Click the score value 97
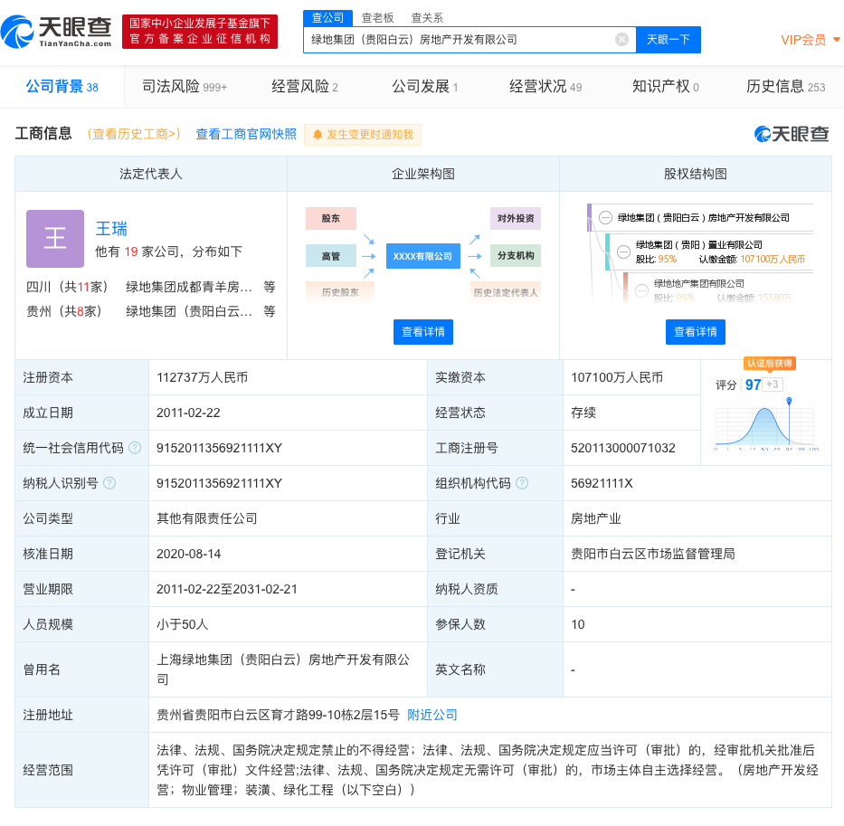This screenshot has height=826, width=844. pos(753,385)
